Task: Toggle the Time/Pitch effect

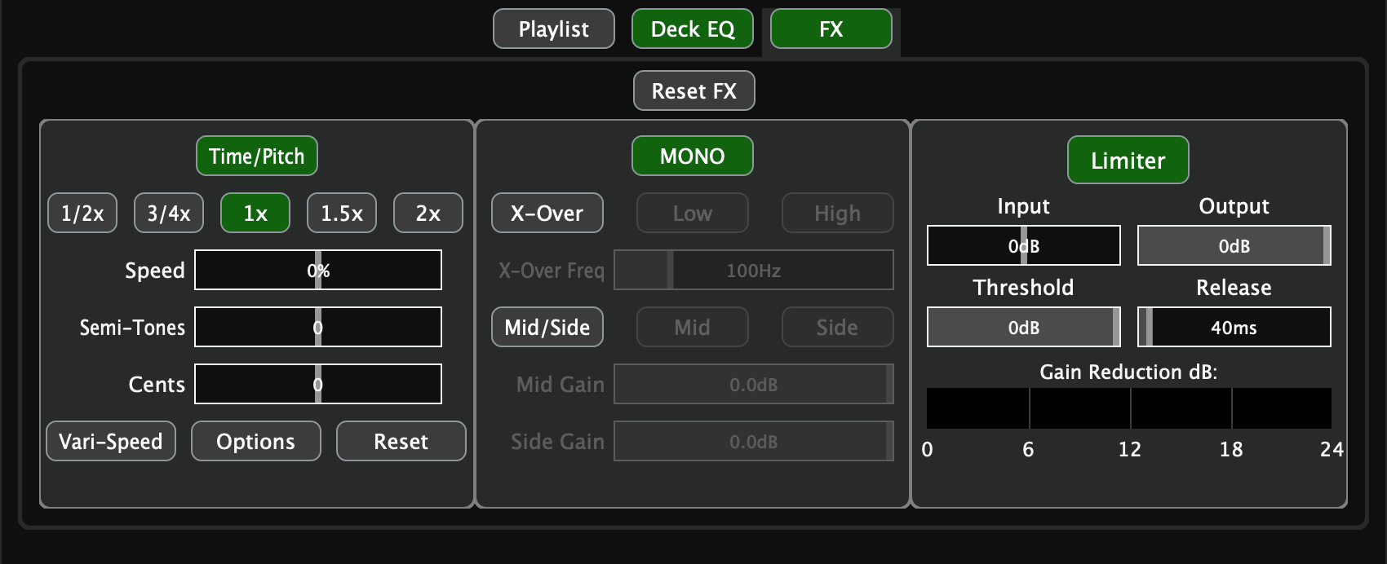Action: (257, 156)
